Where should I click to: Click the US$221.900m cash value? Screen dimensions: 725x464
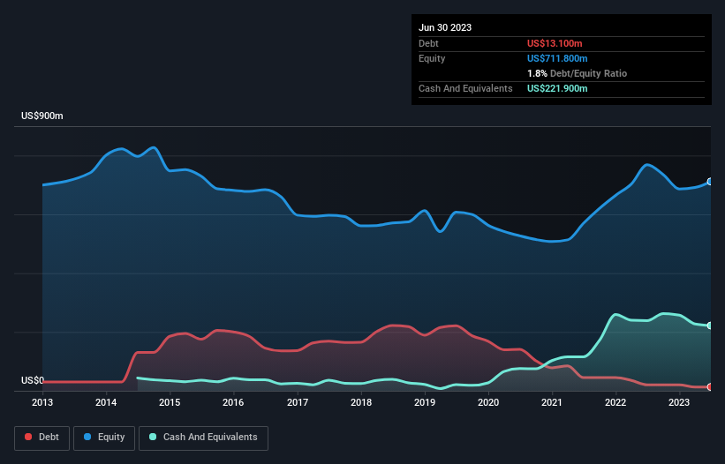[557, 88]
